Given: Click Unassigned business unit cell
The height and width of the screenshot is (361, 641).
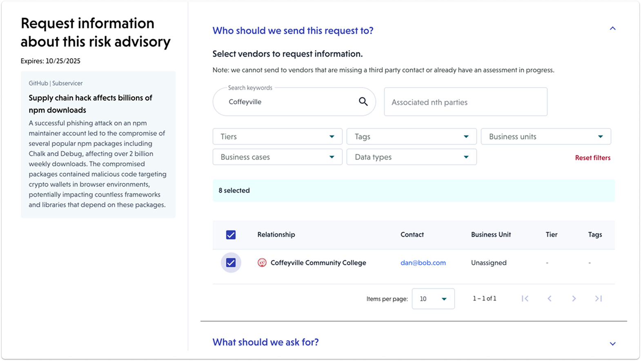Looking at the screenshot, I should click(x=489, y=263).
